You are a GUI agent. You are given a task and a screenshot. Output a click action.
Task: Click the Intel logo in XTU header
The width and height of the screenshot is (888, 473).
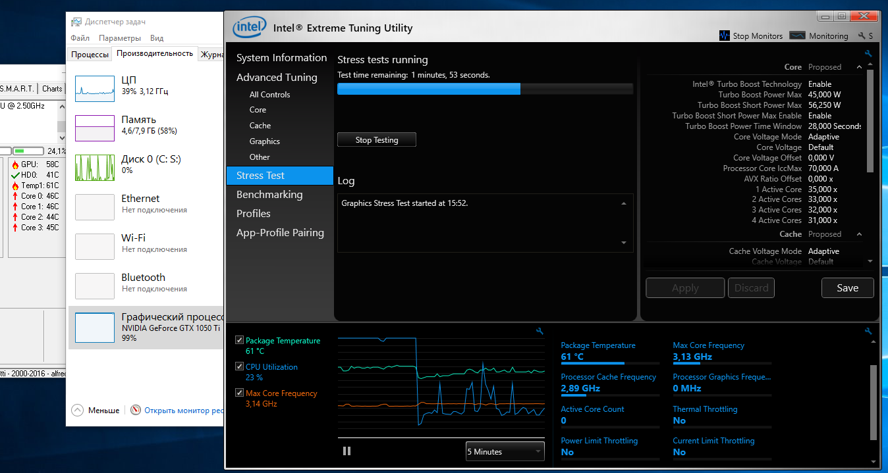click(249, 28)
